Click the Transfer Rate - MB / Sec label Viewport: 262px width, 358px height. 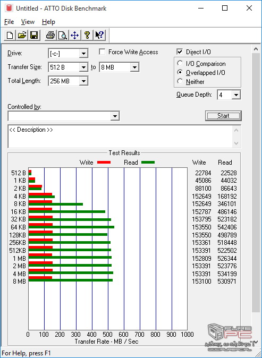[x=106, y=342]
